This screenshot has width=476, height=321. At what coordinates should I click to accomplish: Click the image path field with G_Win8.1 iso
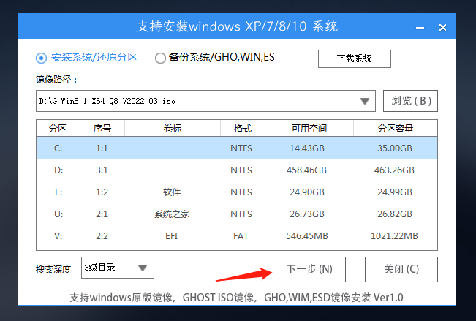pos(197,100)
